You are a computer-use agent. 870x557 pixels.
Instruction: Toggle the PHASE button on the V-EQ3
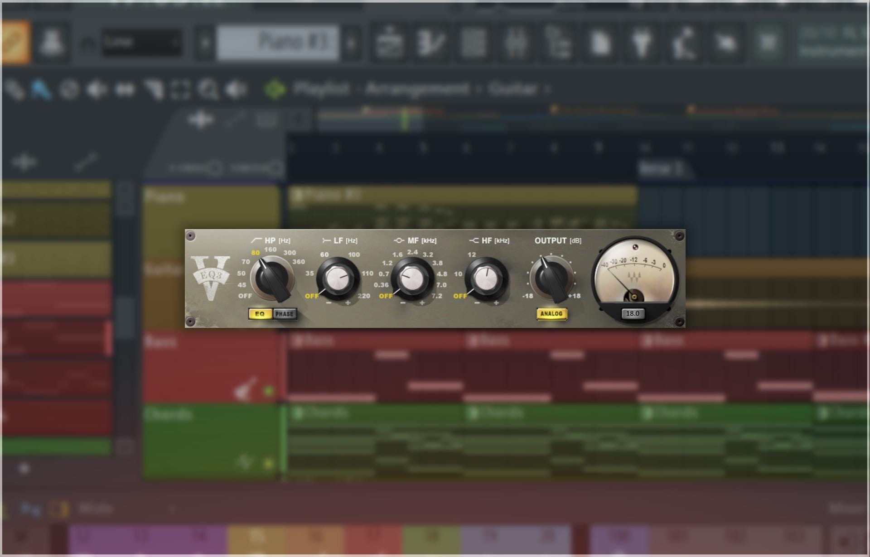(x=285, y=314)
